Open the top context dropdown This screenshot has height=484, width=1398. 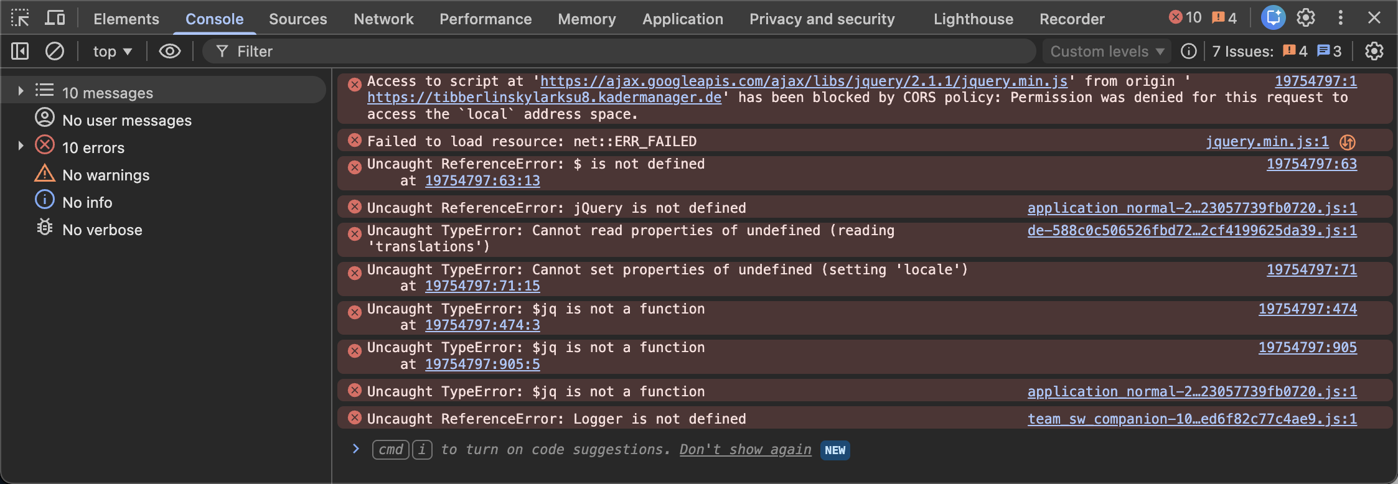point(112,51)
